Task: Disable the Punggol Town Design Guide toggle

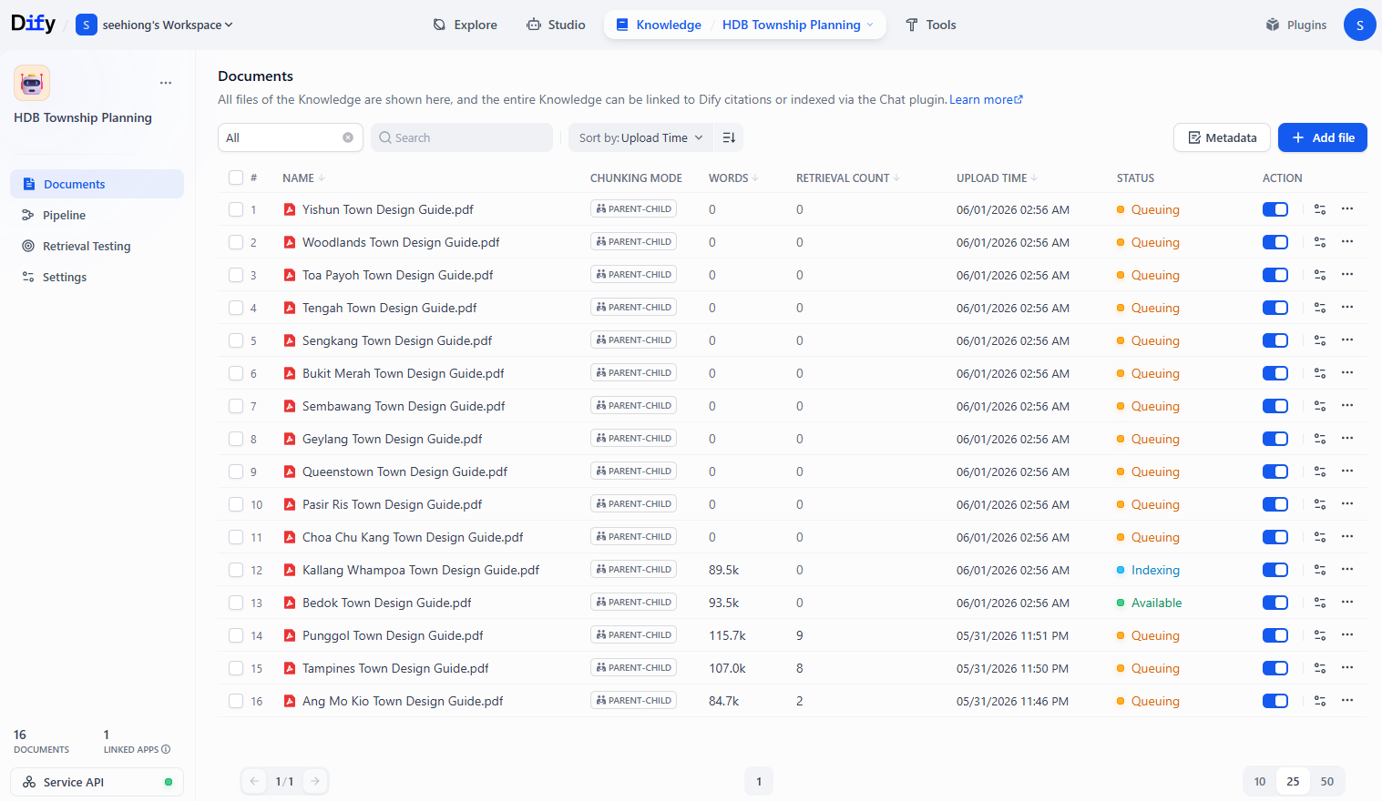Action: (1275, 635)
